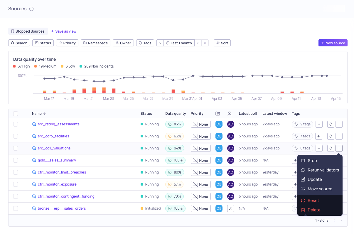Open src_rating_assessments source
This screenshot has width=354, height=234.
(x=59, y=124)
